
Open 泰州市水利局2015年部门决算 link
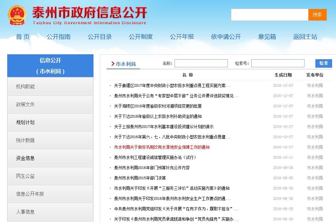(x=140, y=178)
